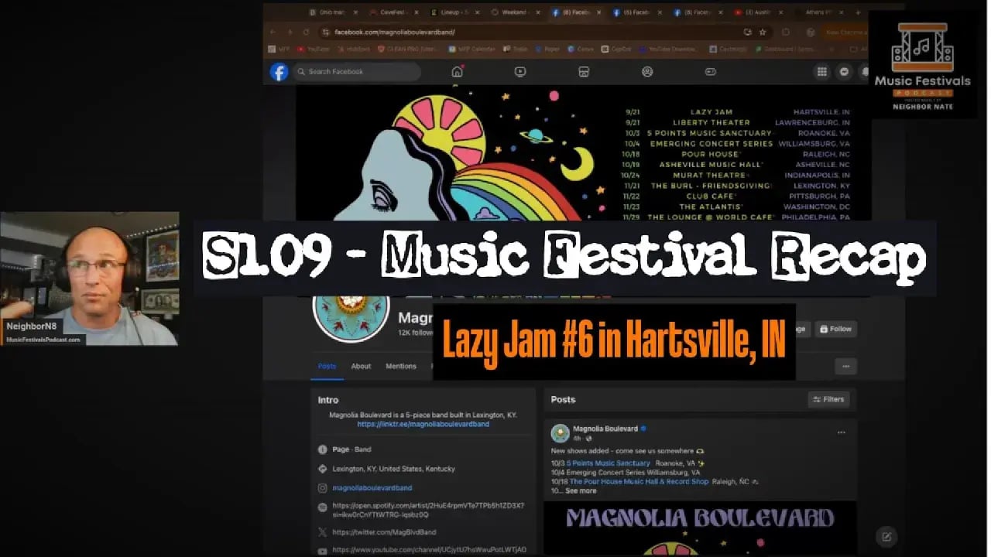Click the Facebook logo icon
The height and width of the screenshot is (557, 991).
(279, 72)
